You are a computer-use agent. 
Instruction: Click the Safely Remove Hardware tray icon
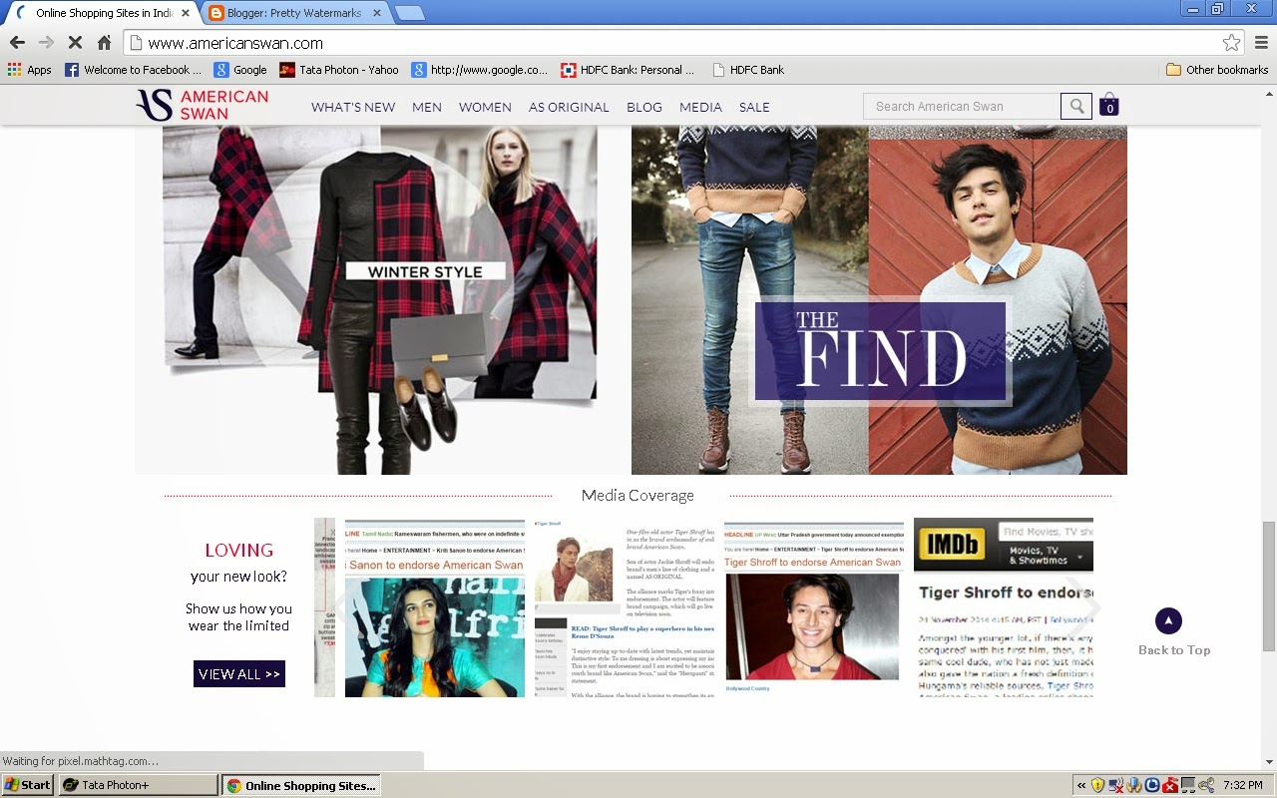tap(1134, 785)
